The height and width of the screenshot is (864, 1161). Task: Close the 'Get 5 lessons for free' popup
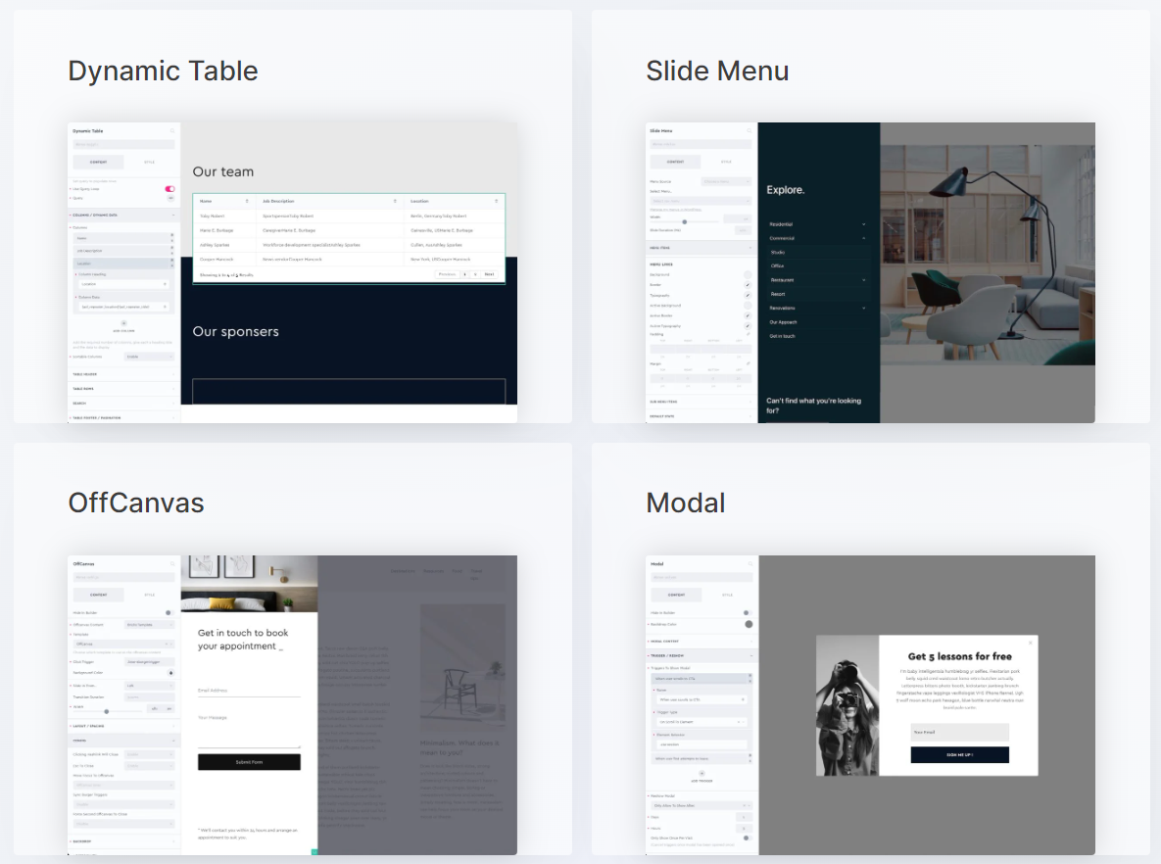click(1030, 644)
